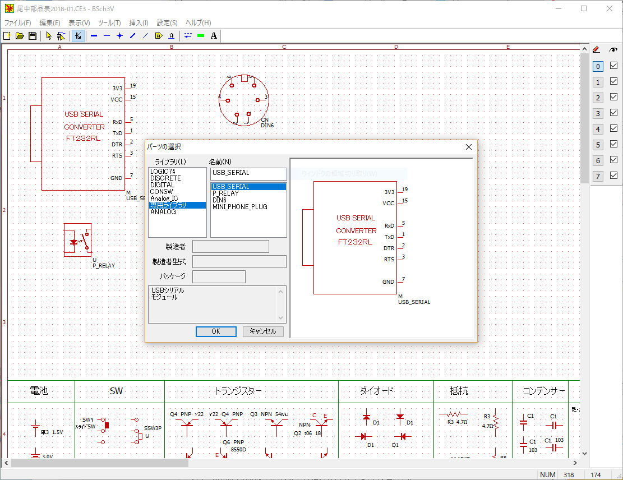Select the bold A text tool
This screenshot has width=623, height=480.
[x=213, y=35]
